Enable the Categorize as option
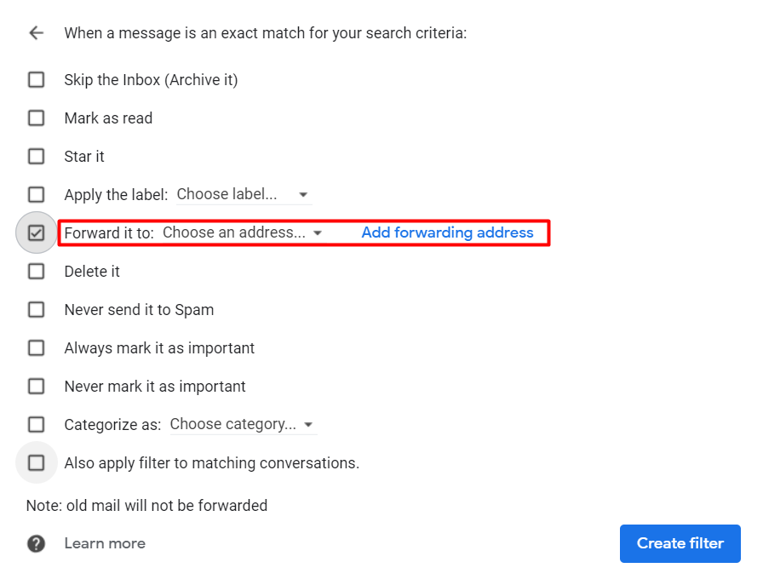 point(36,424)
